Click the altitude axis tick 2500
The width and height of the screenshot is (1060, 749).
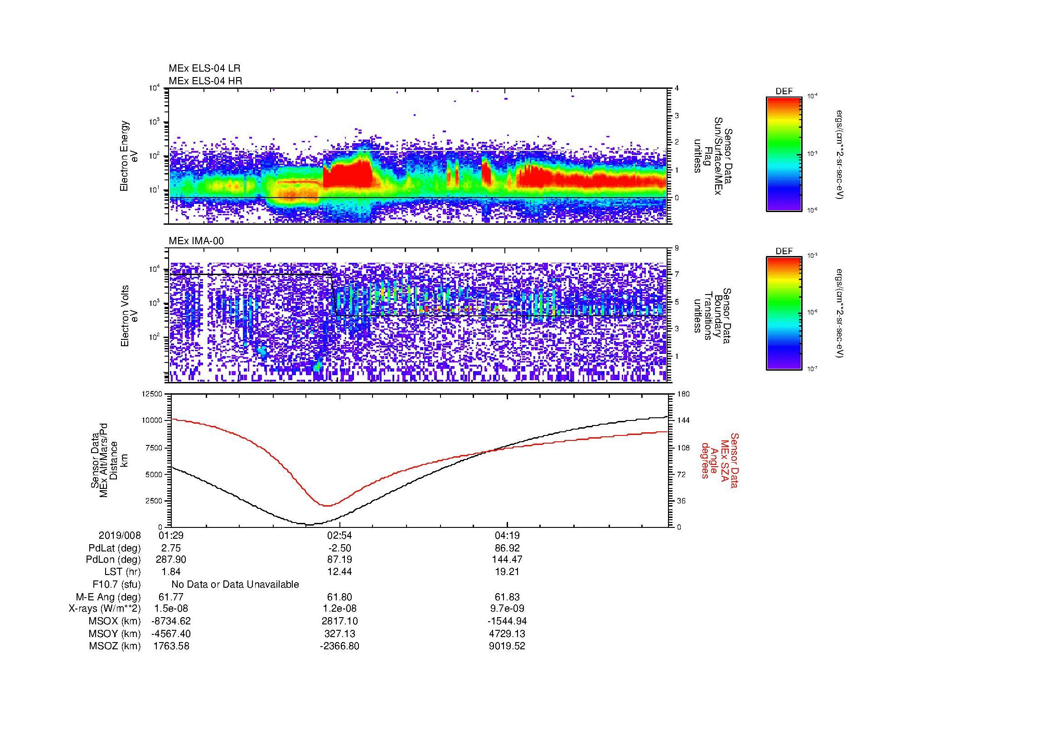tap(155, 501)
